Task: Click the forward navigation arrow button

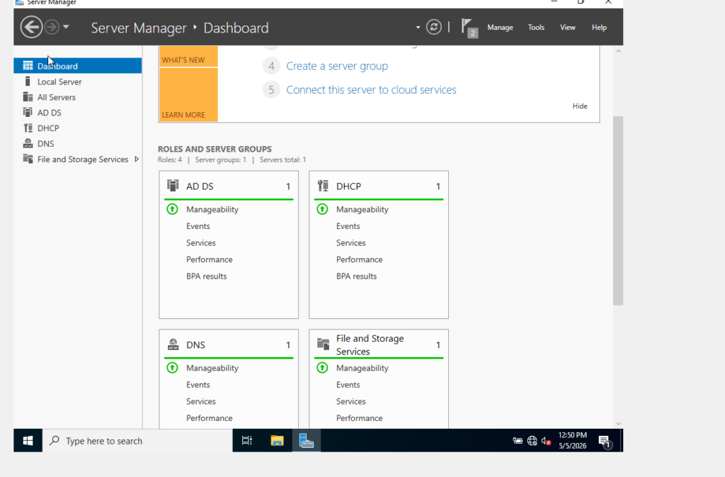Action: coord(52,27)
